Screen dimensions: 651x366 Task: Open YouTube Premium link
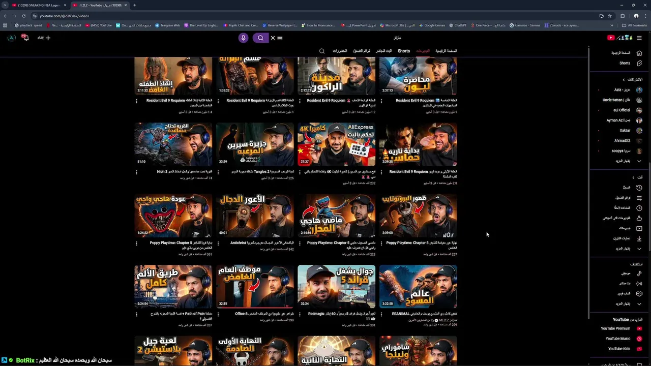point(621,328)
